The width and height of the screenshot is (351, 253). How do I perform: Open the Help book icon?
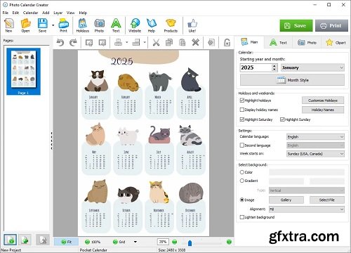pyautogui.click(x=152, y=25)
